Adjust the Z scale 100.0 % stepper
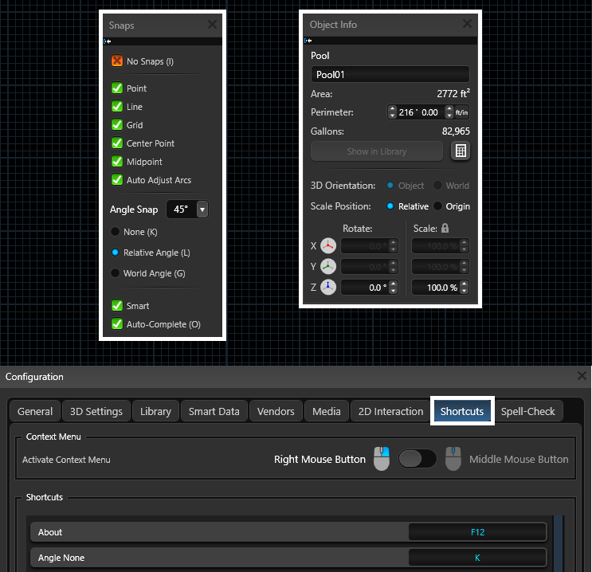The image size is (592, 572). click(x=465, y=288)
